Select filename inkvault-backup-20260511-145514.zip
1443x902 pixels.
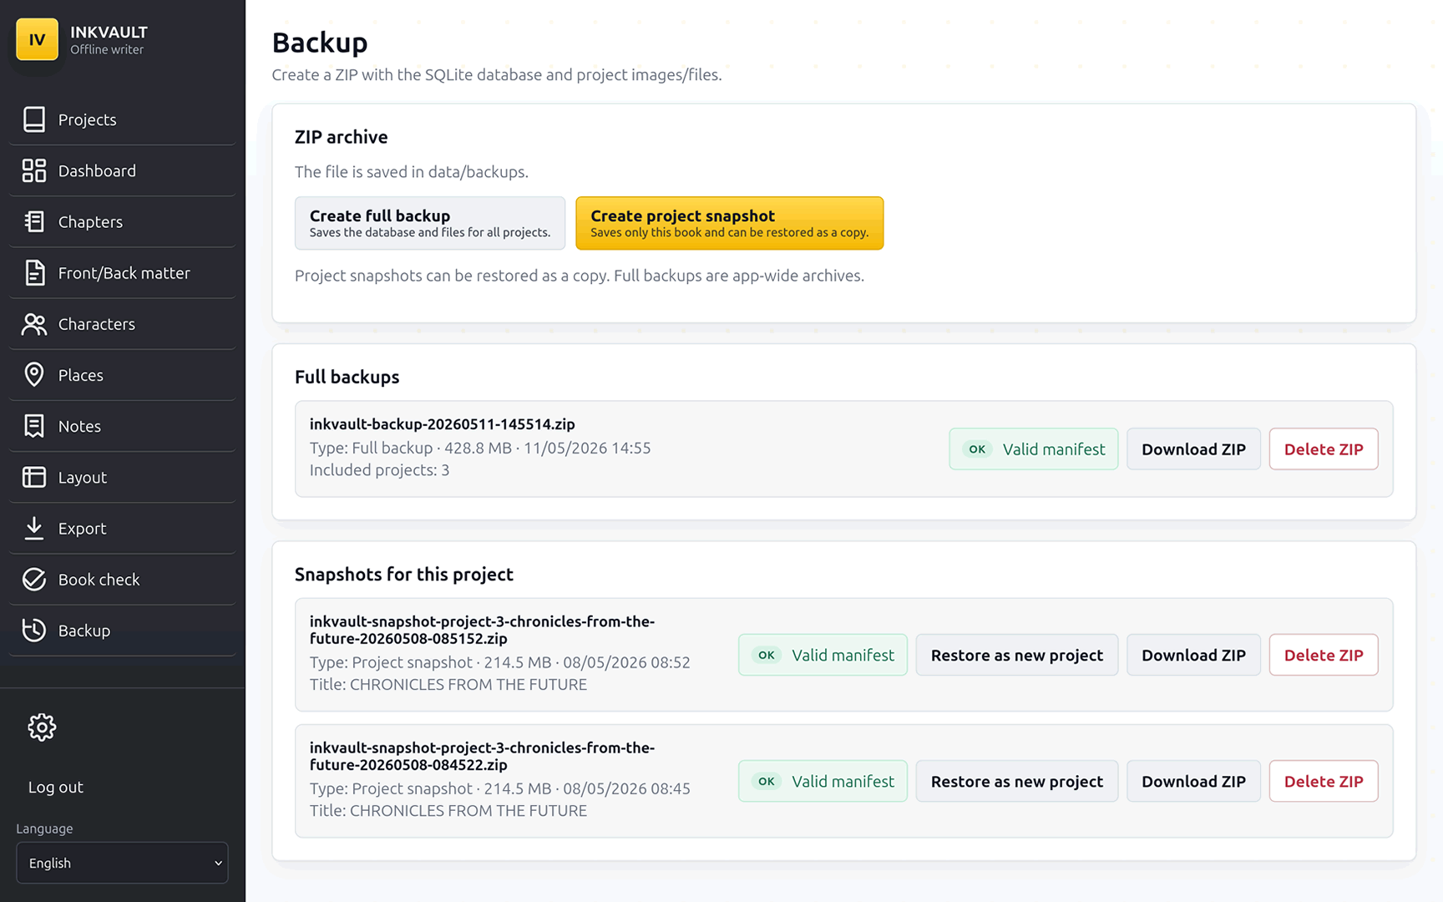(443, 423)
